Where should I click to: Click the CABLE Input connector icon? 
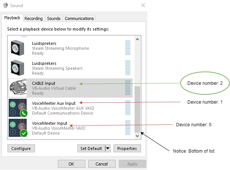point(18,88)
